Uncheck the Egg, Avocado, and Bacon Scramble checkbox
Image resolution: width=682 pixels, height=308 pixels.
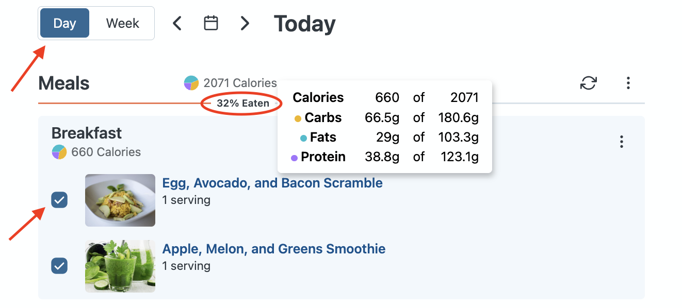pos(59,200)
